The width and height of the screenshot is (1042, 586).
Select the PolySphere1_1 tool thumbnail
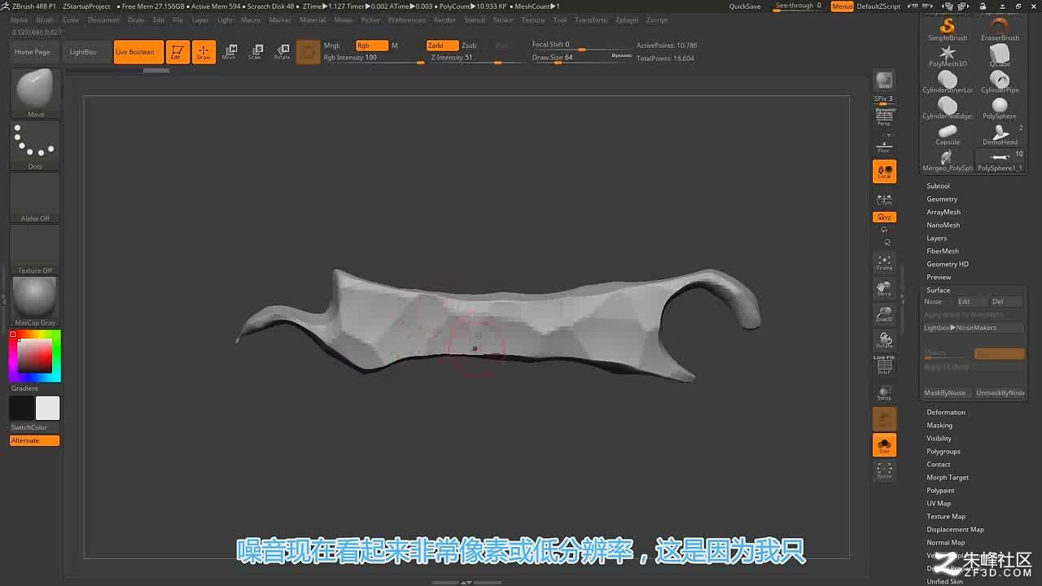[1000, 160]
